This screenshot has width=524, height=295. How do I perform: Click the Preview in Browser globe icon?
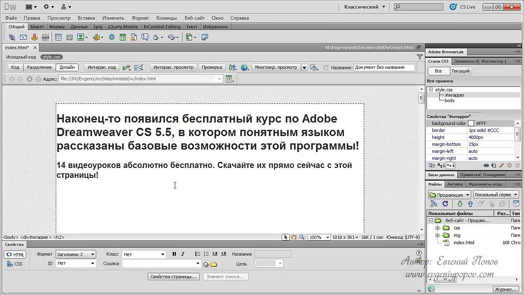pos(245,68)
